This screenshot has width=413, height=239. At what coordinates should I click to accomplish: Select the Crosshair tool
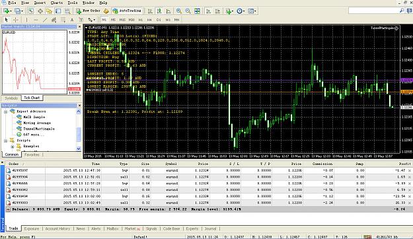coord(16,20)
